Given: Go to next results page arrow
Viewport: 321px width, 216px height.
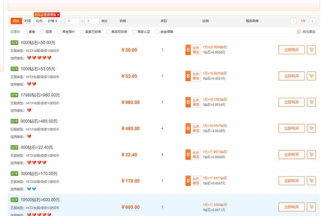Looking at the screenshot, I should 312,21.
